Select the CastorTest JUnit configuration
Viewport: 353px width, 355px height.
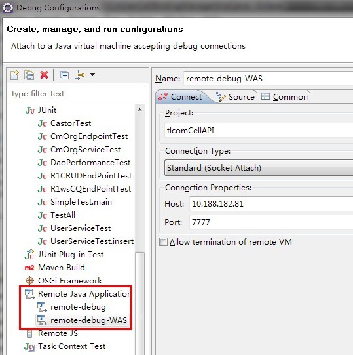click(x=71, y=123)
